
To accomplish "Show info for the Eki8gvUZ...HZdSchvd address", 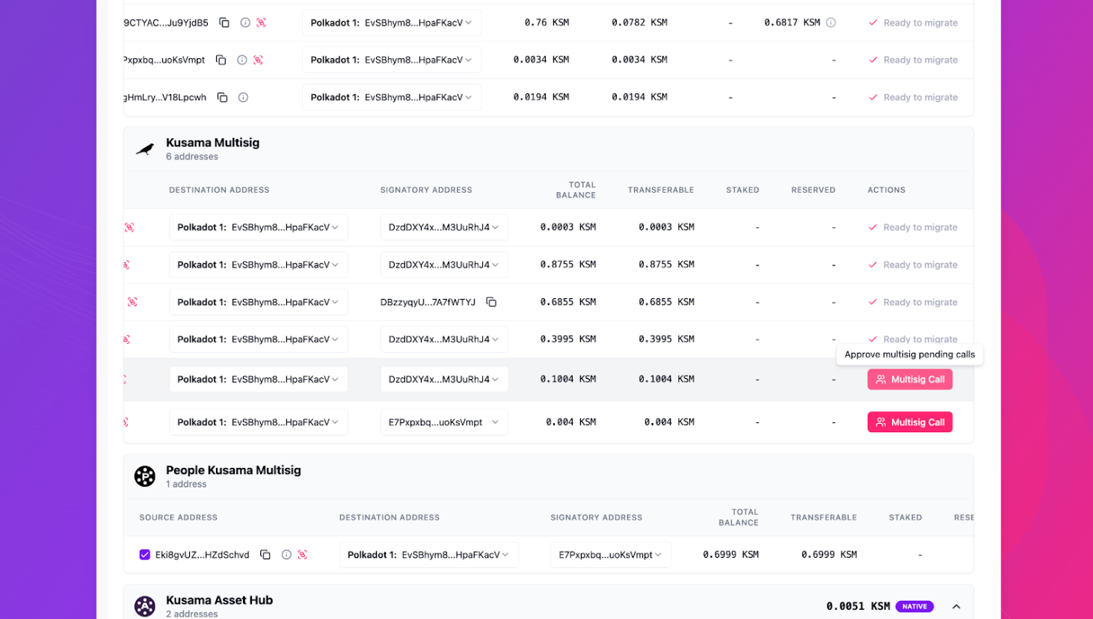I will click(286, 555).
